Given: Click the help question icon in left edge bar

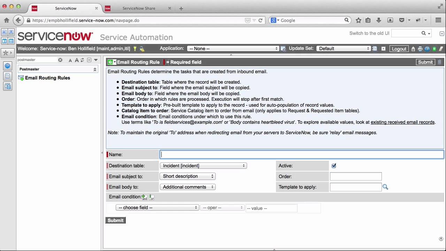Looking at the screenshot, I should pyautogui.click(x=8, y=66).
